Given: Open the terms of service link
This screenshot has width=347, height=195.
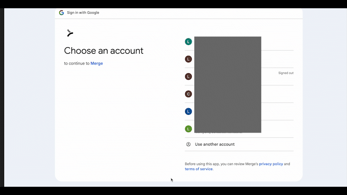Looking at the screenshot, I should pos(199,169).
